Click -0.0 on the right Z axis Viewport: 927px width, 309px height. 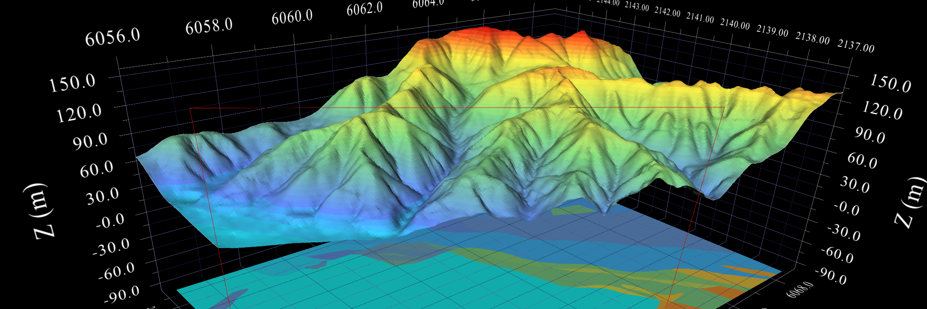[x=847, y=208]
